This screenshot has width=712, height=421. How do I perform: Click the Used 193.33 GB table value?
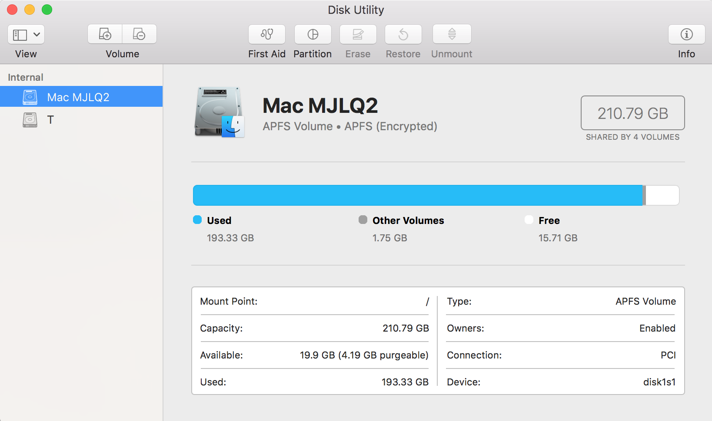coord(405,382)
